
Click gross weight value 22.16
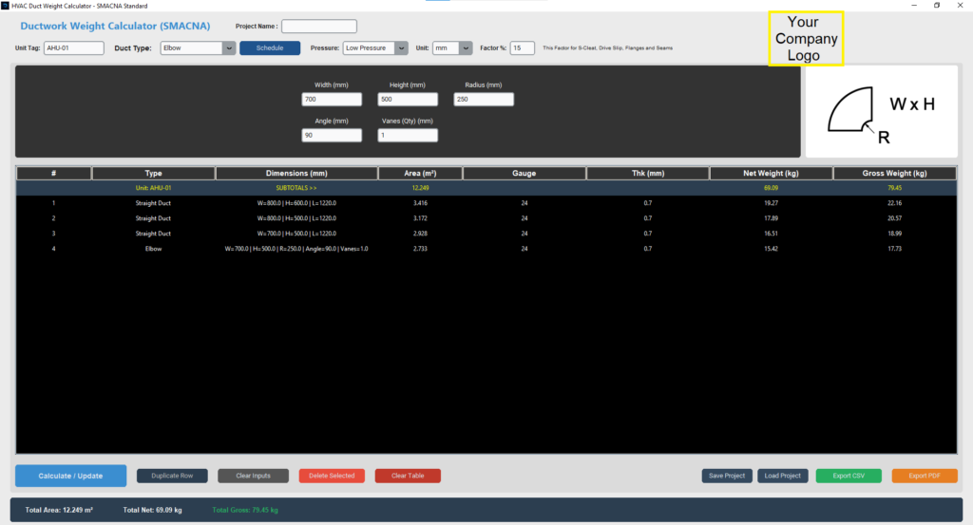tap(894, 202)
